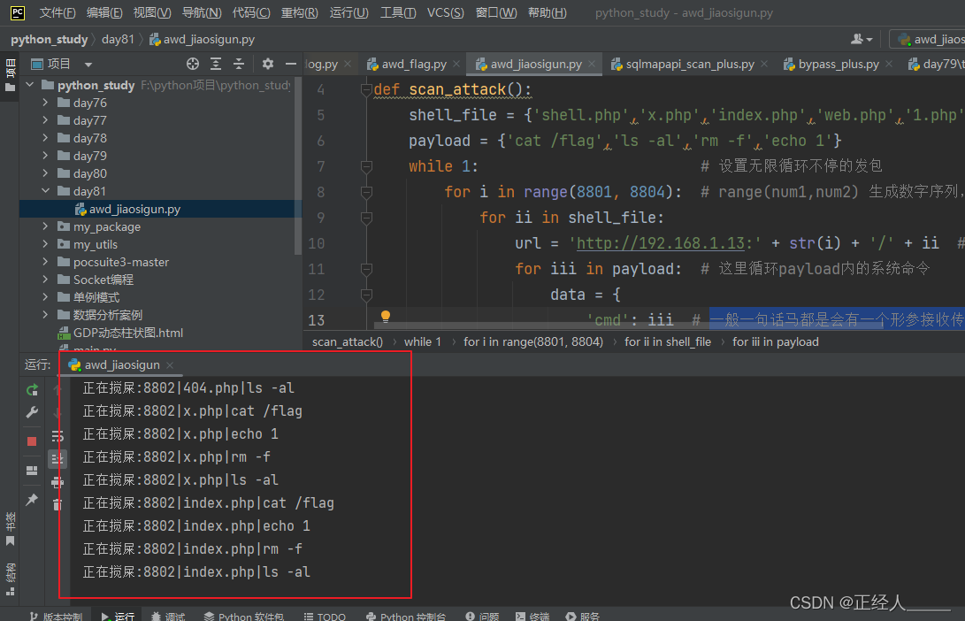Open 版本控制 tool window
This screenshot has height=621, width=965.
56,616
